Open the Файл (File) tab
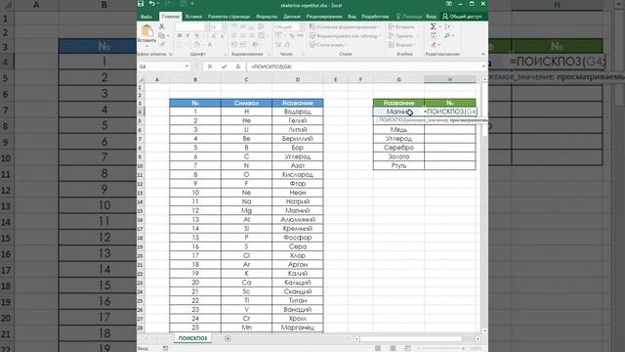Screen dimensions: 625x352 146,17
